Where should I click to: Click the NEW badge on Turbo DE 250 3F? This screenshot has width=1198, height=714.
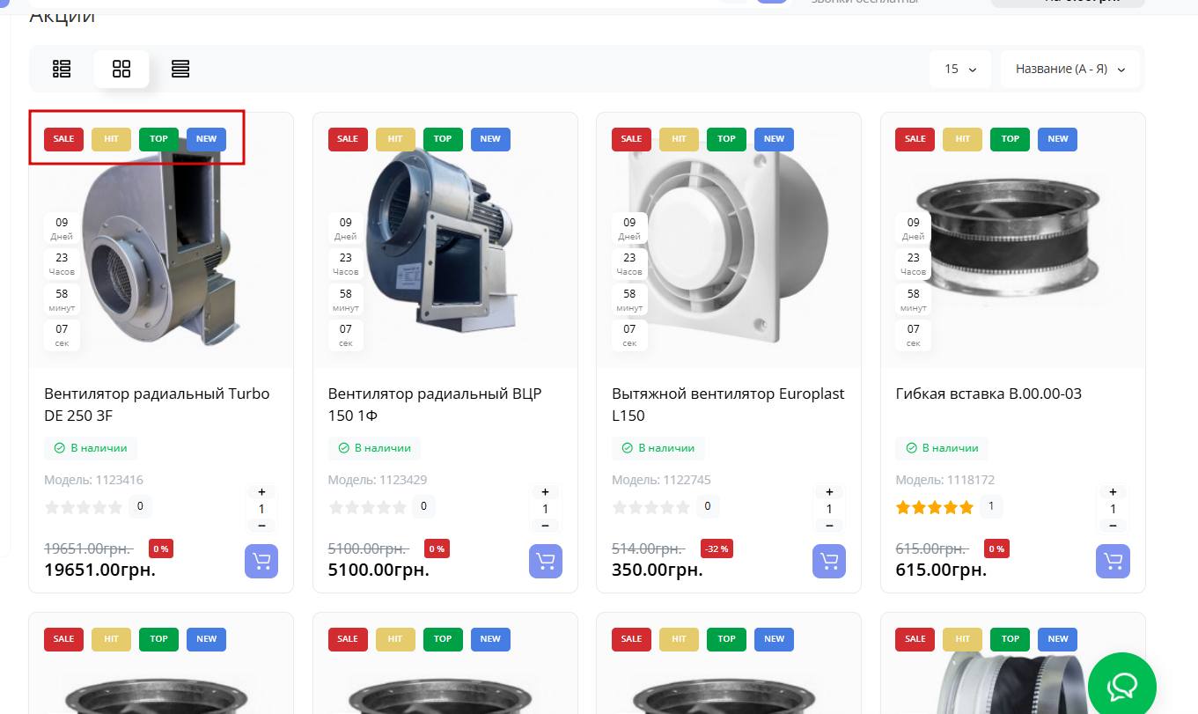click(x=206, y=139)
